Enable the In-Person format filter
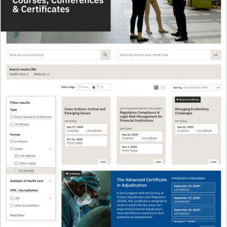The image size is (227, 227). (x=12, y=142)
